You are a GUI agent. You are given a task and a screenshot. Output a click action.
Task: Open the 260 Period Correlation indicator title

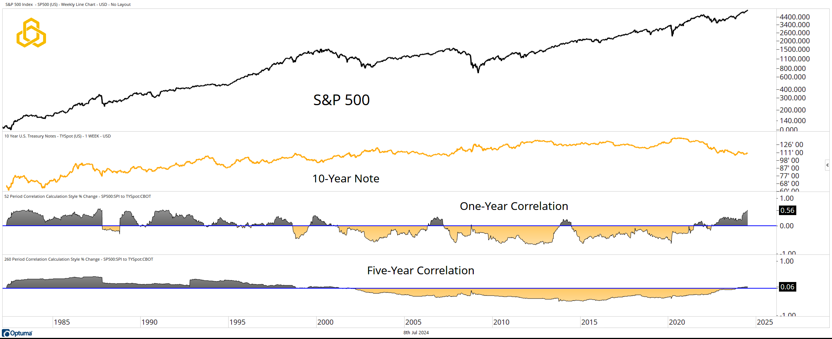pyautogui.click(x=79, y=259)
